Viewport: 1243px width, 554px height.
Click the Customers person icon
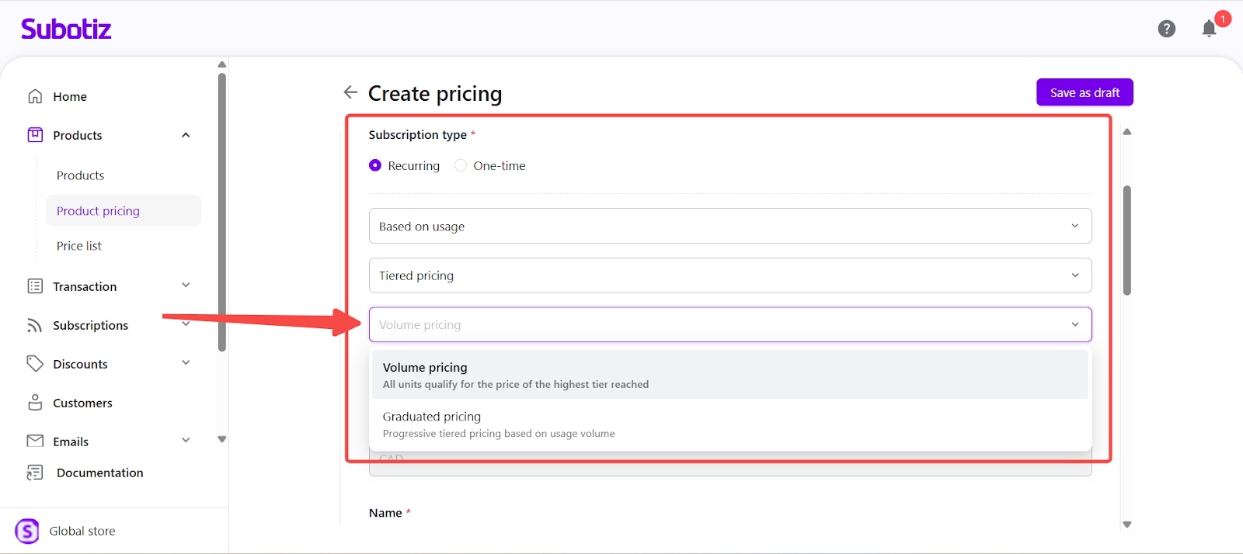[x=35, y=403]
